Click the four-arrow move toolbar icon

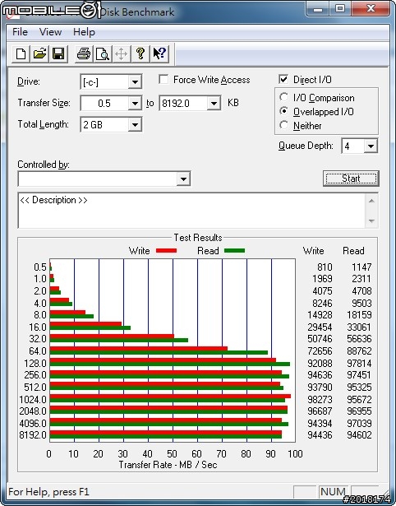point(121,53)
